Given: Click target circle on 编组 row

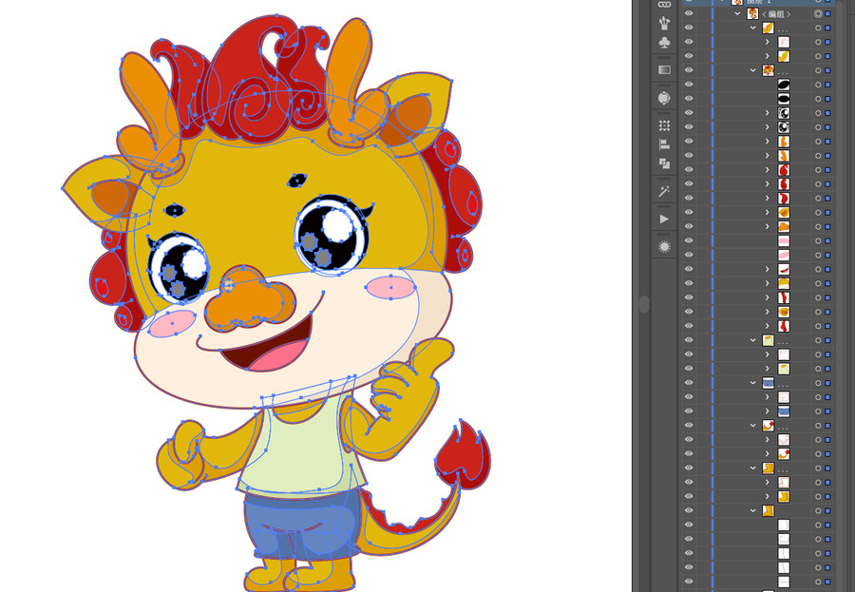Looking at the screenshot, I should (x=818, y=13).
